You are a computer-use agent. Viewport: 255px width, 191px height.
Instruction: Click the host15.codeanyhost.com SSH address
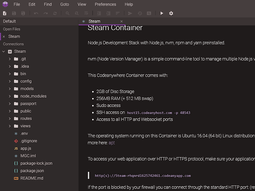pyautogui.click(x=159, y=113)
